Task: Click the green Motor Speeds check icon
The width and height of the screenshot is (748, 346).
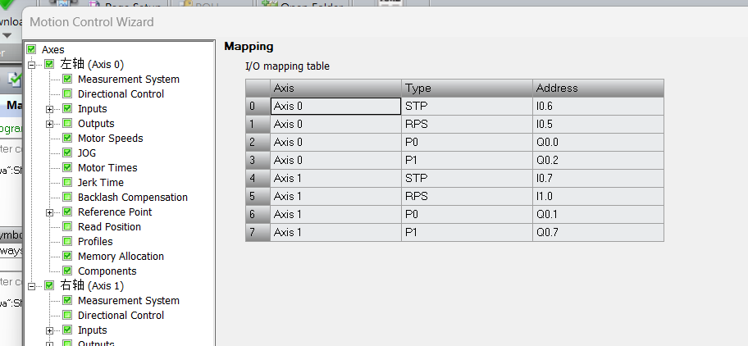Action: (x=67, y=139)
